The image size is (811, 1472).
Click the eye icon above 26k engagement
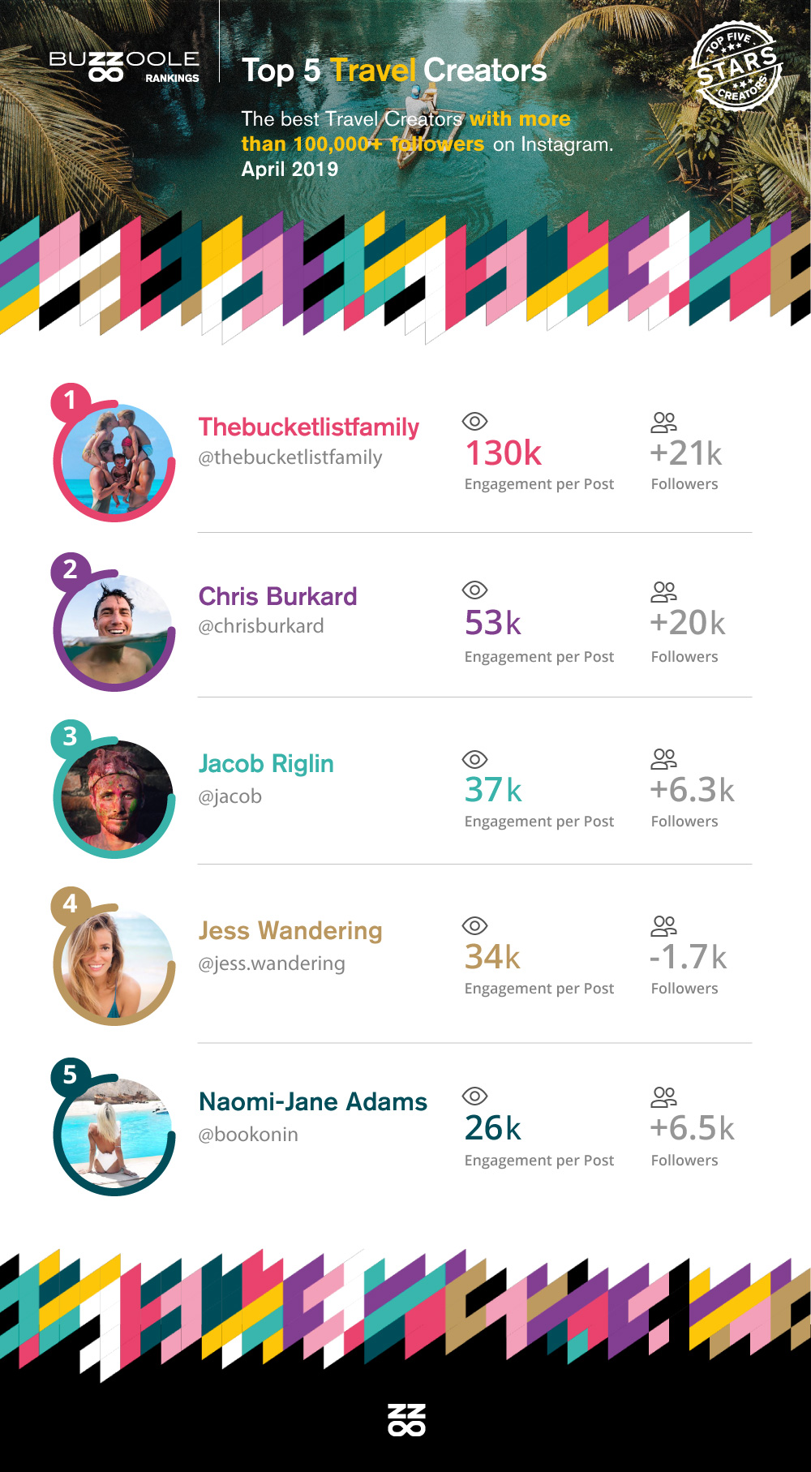coord(474,1096)
